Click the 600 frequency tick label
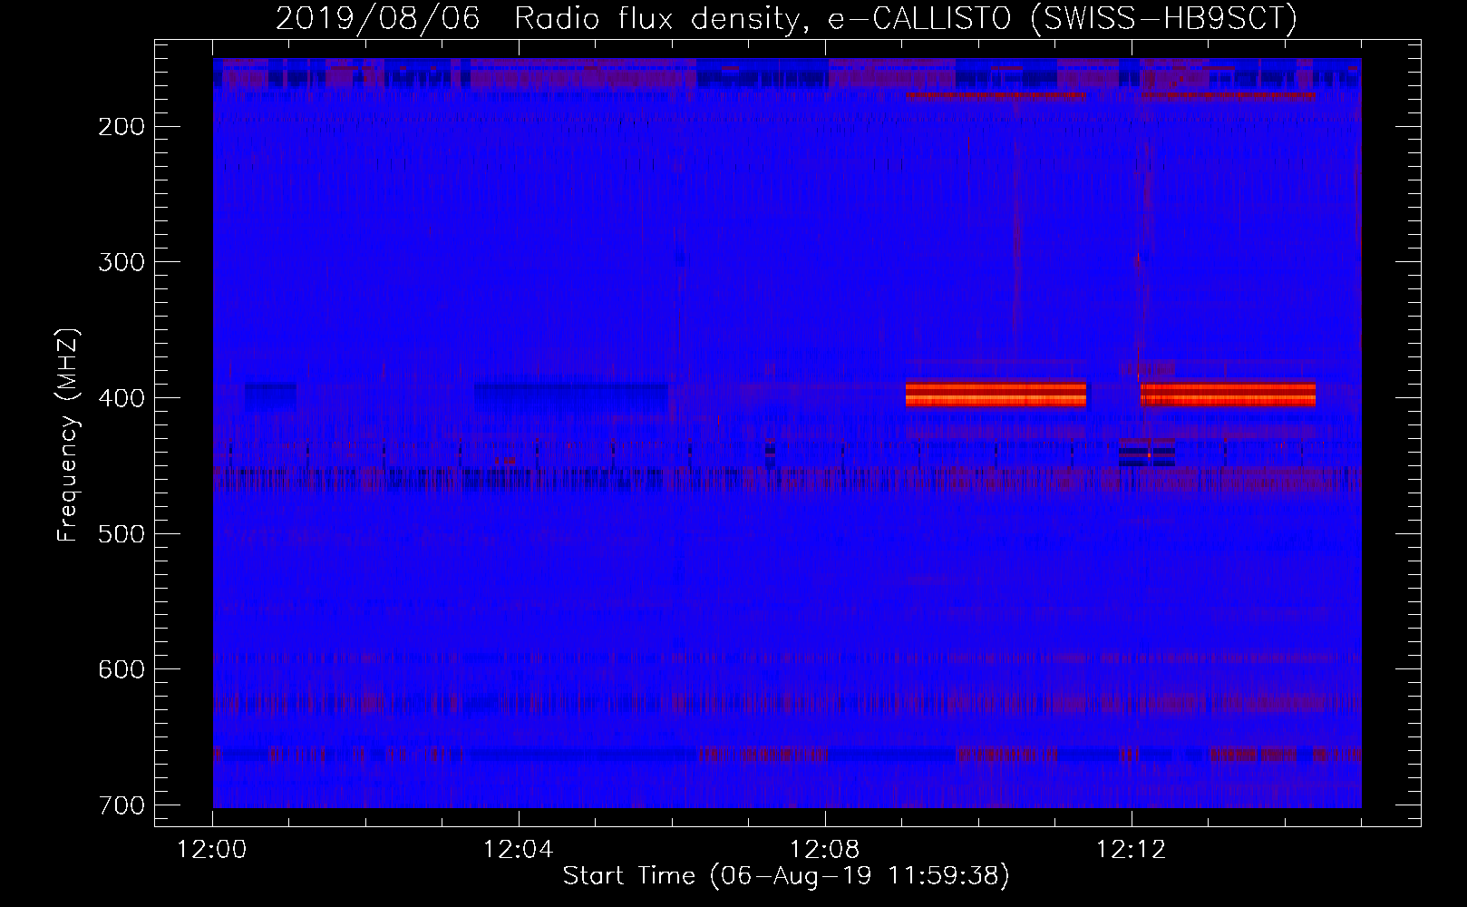This screenshot has width=1467, height=907. pyautogui.click(x=121, y=669)
